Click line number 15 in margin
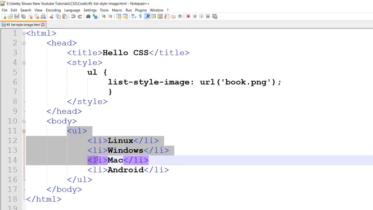This screenshot has width=373, height=210. [13, 170]
